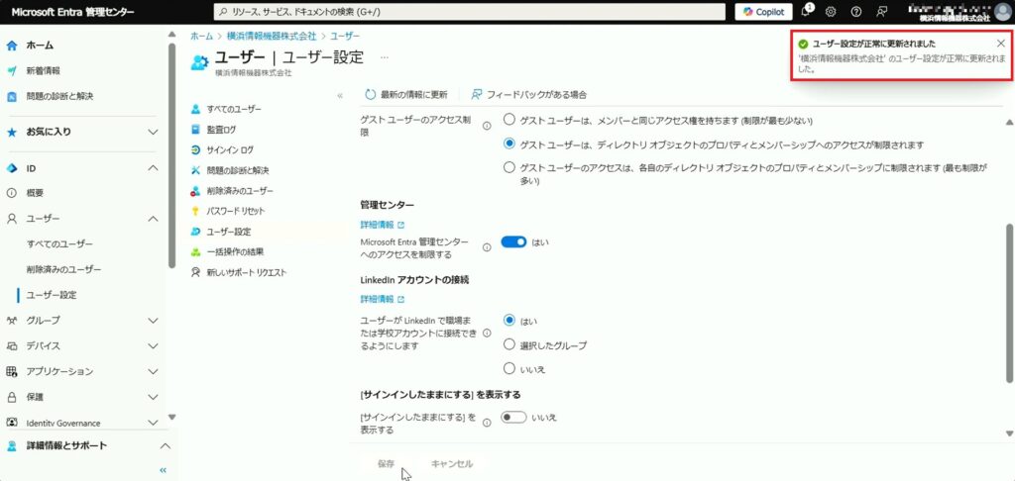The image size is (1015, 481).
Task: Open portal settings gear icon
Action: (x=831, y=12)
